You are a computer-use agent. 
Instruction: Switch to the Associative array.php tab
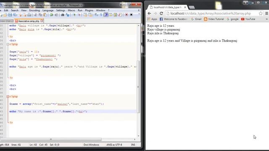(x=29, y=21)
